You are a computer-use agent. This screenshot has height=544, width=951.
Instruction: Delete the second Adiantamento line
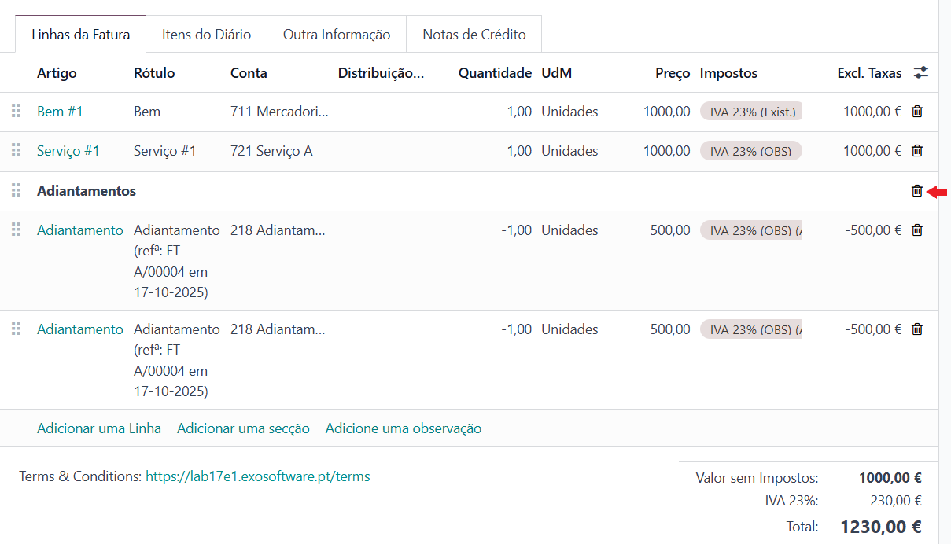pos(916,329)
